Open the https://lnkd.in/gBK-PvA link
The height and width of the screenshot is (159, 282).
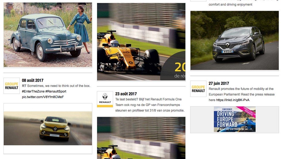pyautogui.click(x=233, y=100)
